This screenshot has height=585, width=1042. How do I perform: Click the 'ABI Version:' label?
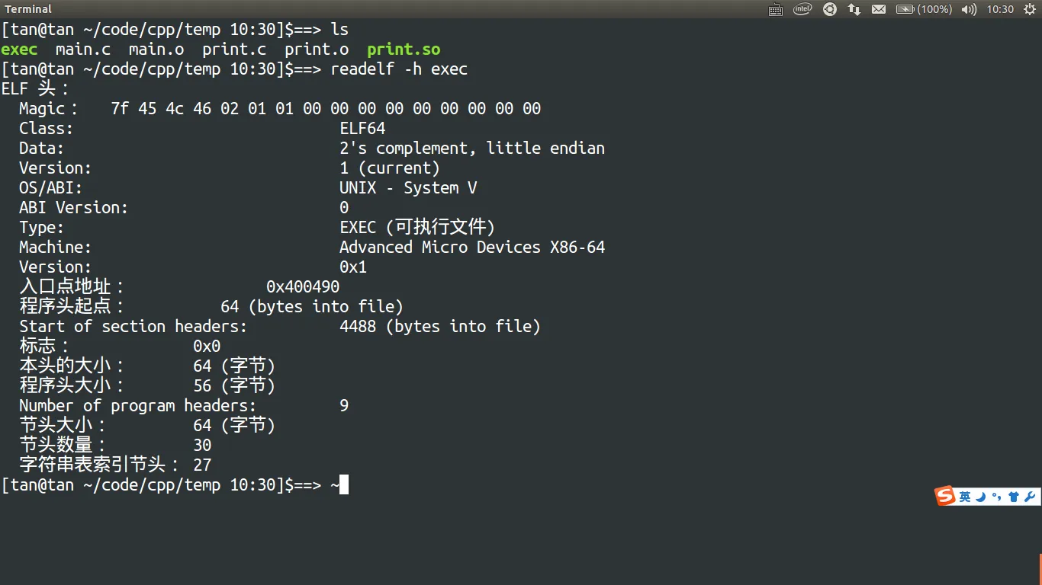pyautogui.click(x=74, y=208)
